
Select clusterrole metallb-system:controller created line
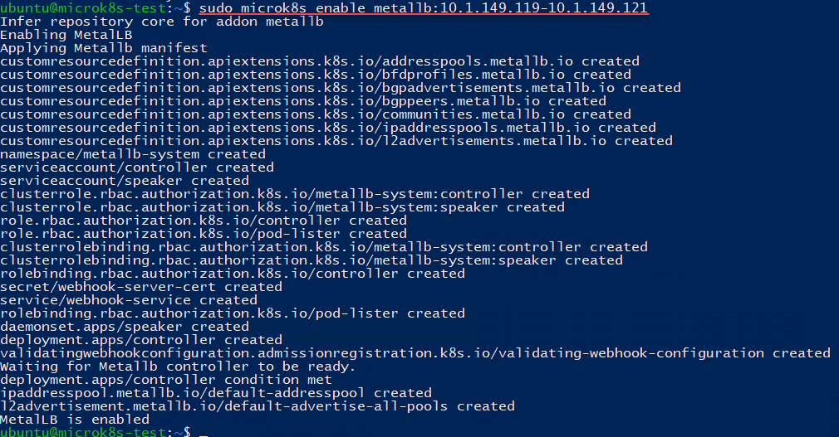click(x=295, y=194)
